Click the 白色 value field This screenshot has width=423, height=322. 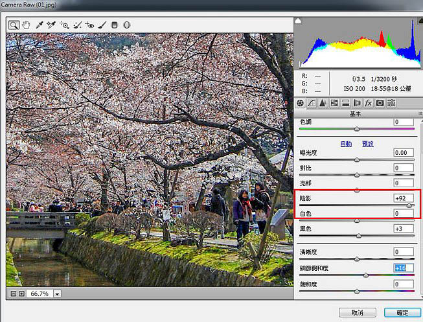(x=404, y=214)
